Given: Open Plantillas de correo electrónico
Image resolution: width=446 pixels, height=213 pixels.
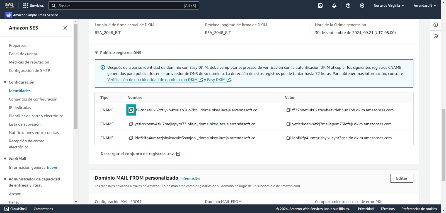Looking at the screenshot, I should pyautogui.click(x=36, y=116).
